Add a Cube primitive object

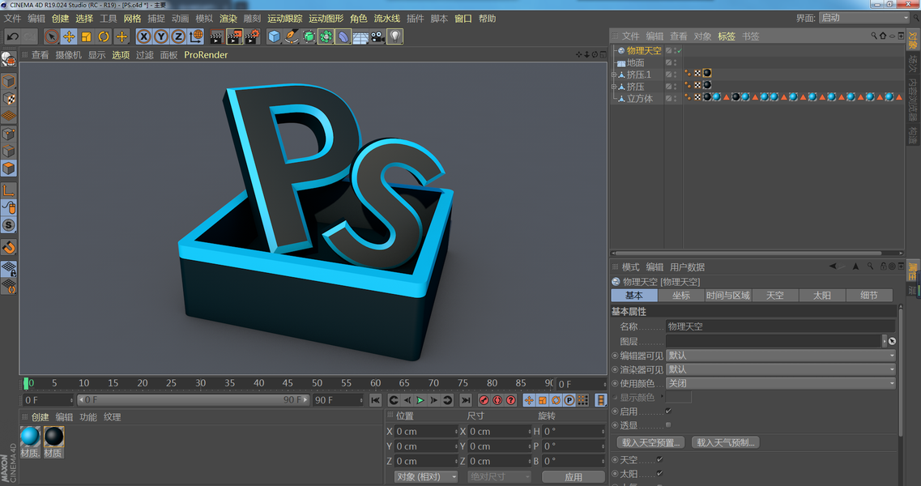(x=274, y=36)
